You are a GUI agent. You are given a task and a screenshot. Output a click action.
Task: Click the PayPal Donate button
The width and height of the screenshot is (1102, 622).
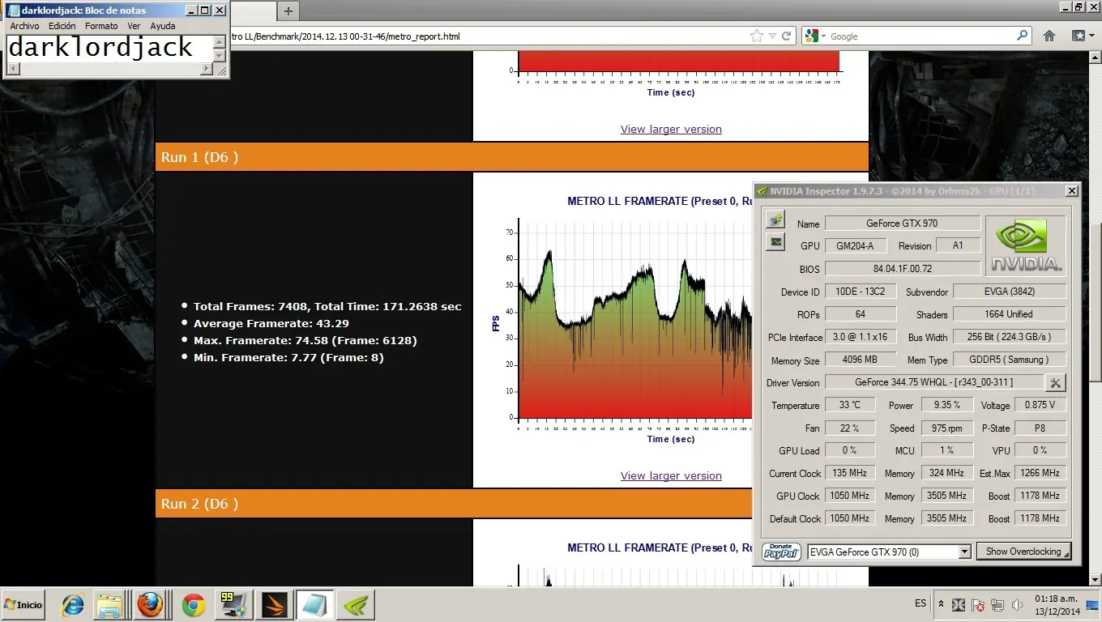click(x=781, y=552)
